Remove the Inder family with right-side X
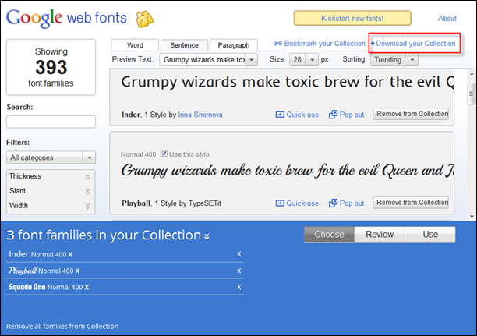Screen dimensions: 477x336 click(x=239, y=254)
